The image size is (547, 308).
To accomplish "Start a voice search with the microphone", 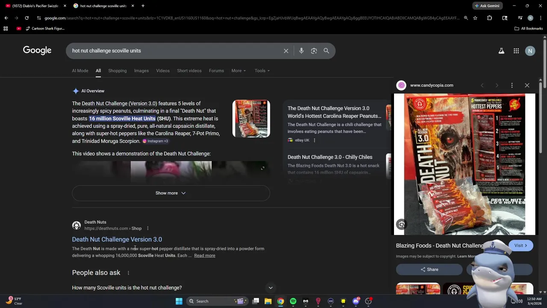I will coord(301,51).
